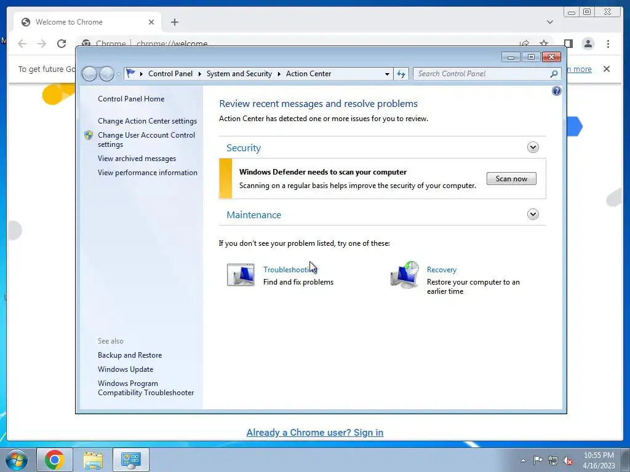Click the Troubleshooting computer icon

tap(241, 275)
